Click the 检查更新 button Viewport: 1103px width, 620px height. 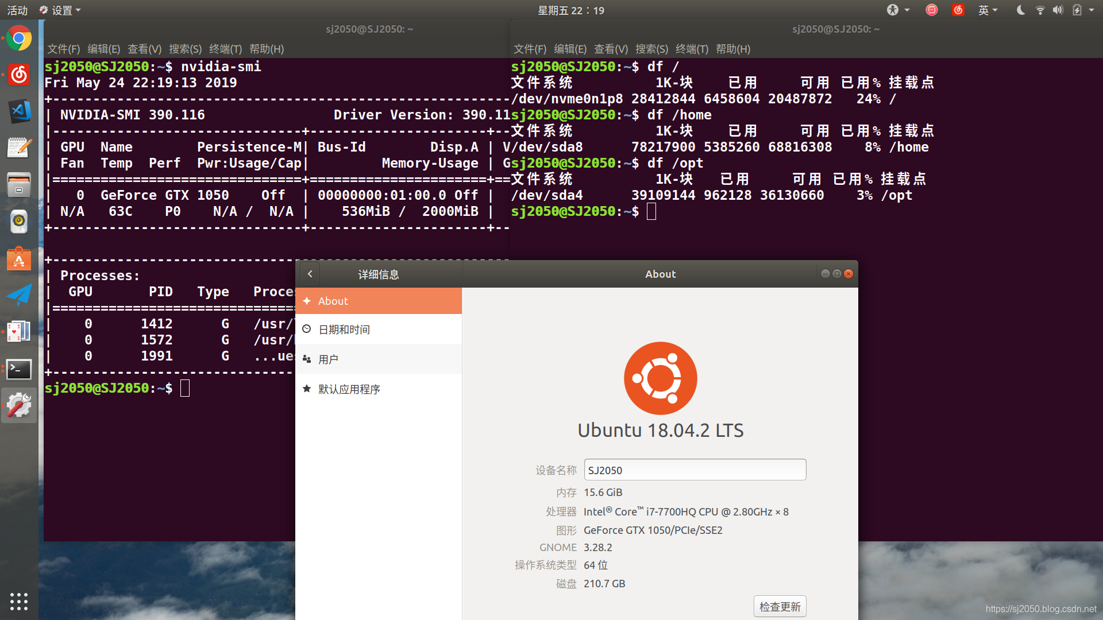(x=780, y=606)
